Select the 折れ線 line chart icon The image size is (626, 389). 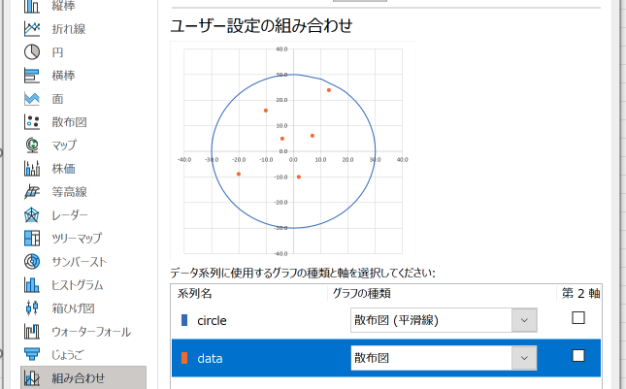tap(32, 29)
